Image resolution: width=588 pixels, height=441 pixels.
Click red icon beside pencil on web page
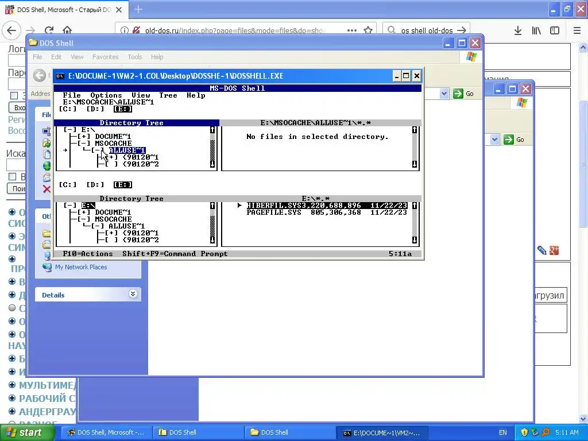point(554,250)
